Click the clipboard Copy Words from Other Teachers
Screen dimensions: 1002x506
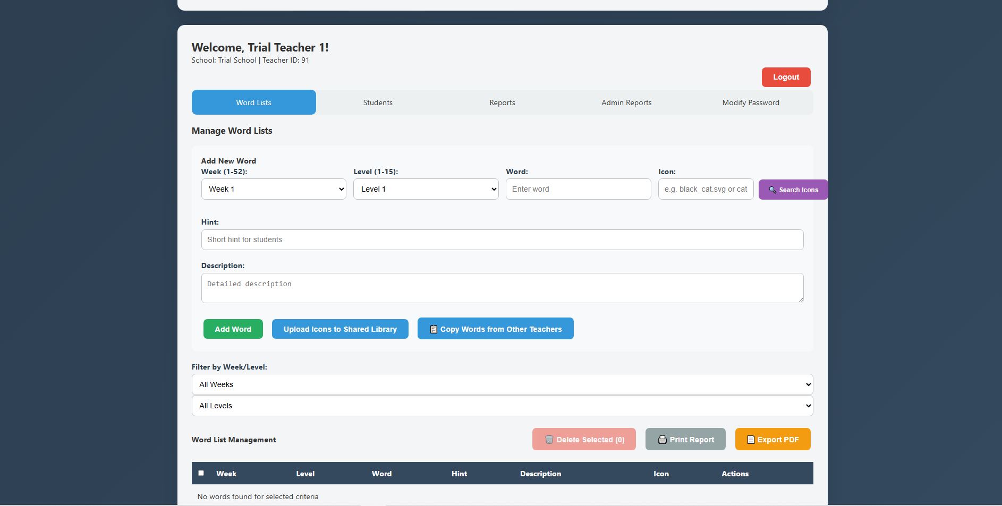(495, 329)
